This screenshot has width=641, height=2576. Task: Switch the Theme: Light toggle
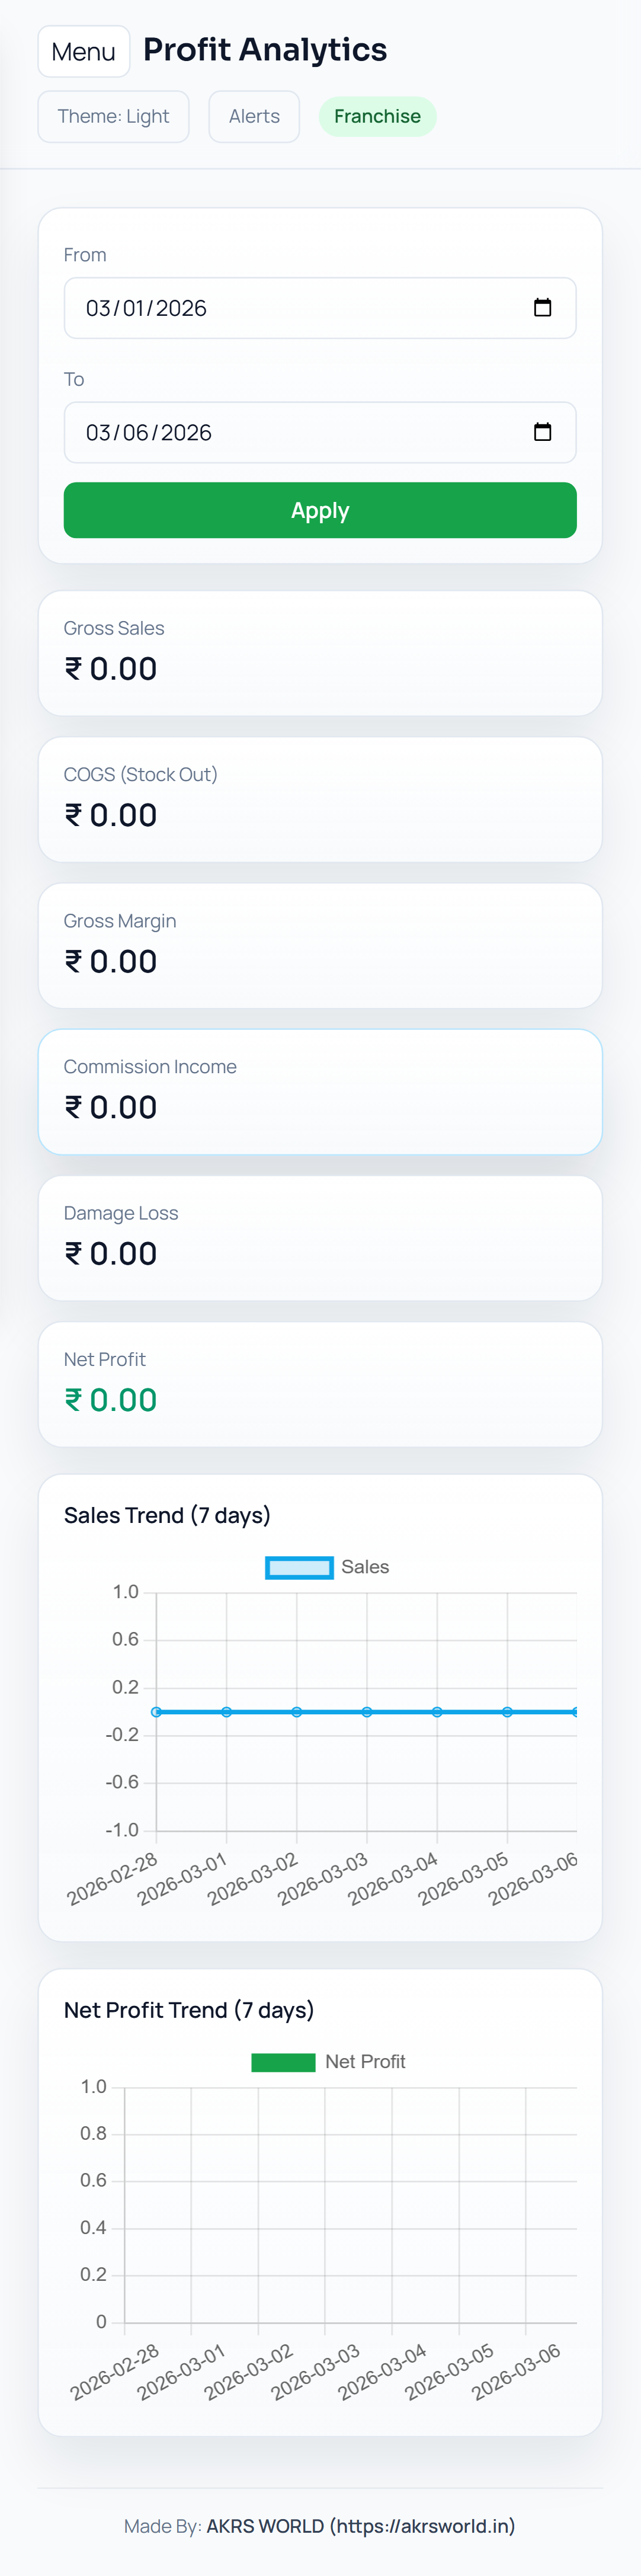(x=113, y=117)
